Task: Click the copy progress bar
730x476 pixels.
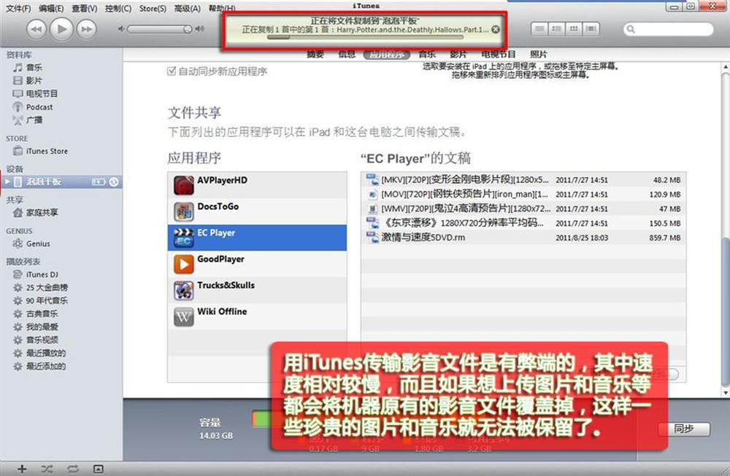Action: [x=365, y=37]
